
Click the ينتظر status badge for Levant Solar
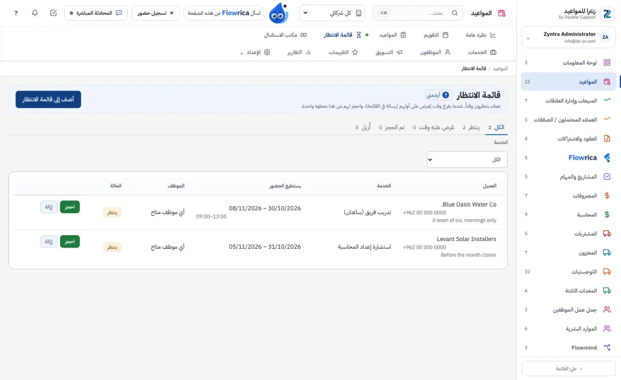(112, 247)
